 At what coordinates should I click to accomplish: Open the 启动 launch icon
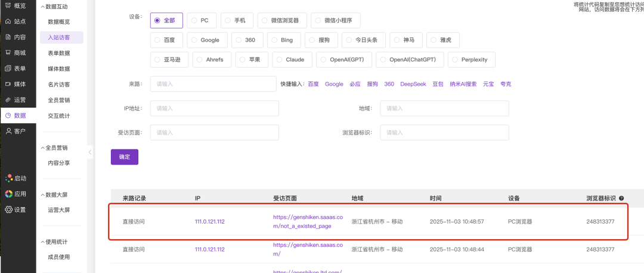click(8, 178)
